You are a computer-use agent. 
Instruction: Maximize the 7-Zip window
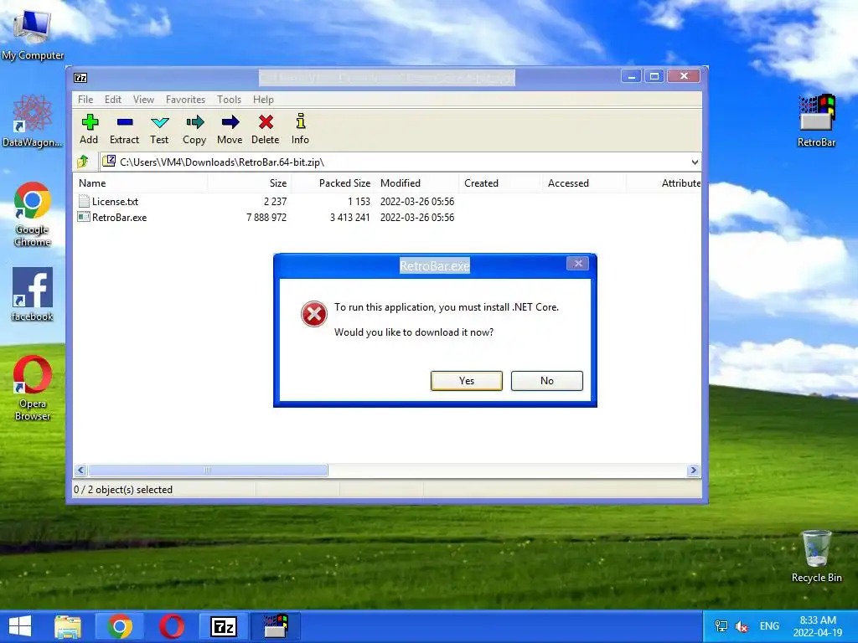(x=654, y=76)
